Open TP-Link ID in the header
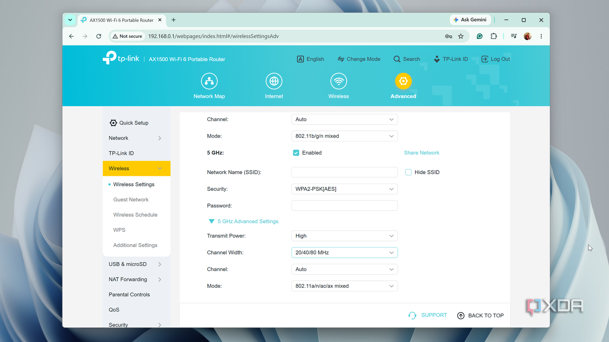 451,59
